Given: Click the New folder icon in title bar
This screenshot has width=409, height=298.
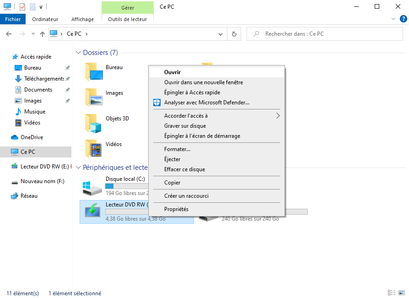Looking at the screenshot, I should [x=32, y=7].
